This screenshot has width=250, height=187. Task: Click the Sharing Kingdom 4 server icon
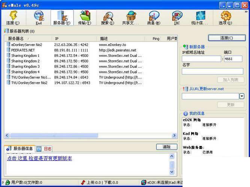9,71
